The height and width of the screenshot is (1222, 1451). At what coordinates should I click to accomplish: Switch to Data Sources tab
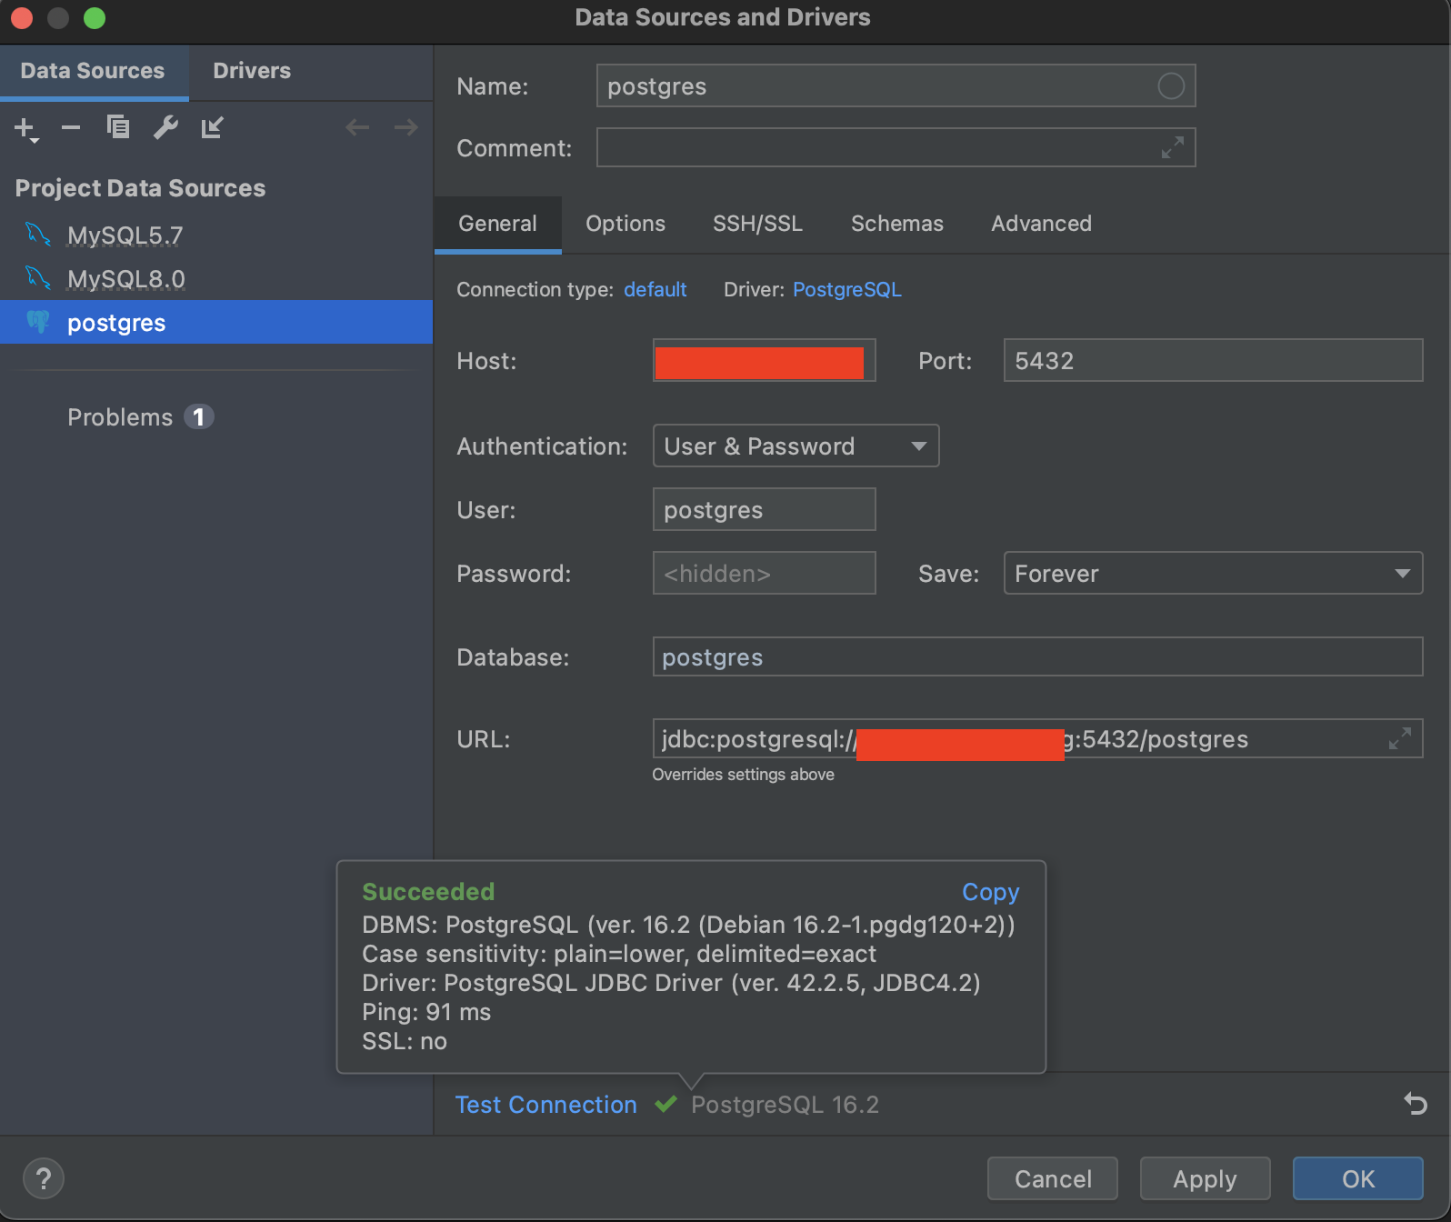(x=93, y=71)
